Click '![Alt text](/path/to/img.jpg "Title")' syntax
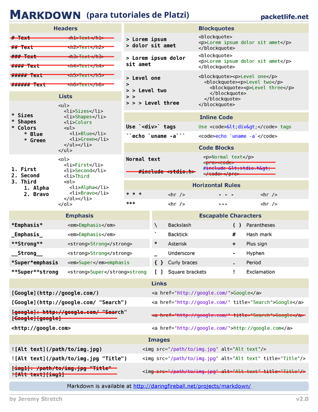The image size is (318, 412). (x=69, y=359)
